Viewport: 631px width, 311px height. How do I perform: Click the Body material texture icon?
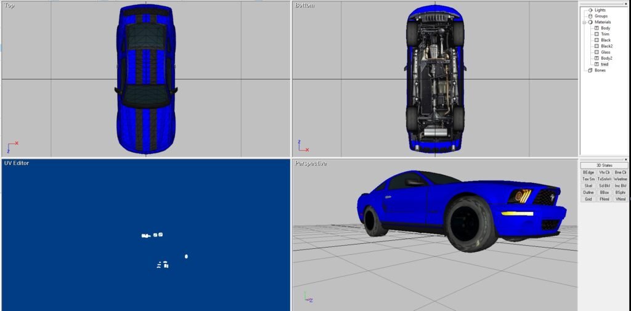(x=596, y=28)
